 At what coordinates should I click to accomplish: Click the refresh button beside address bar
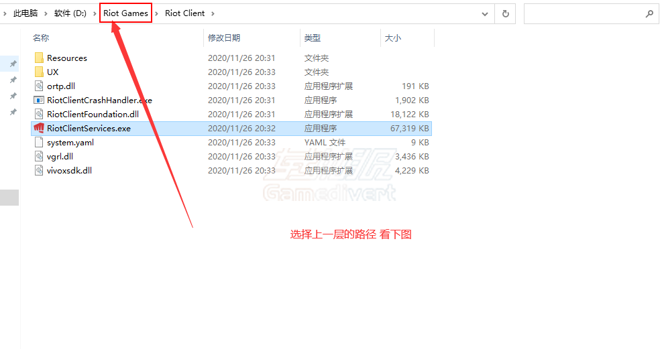pos(505,13)
